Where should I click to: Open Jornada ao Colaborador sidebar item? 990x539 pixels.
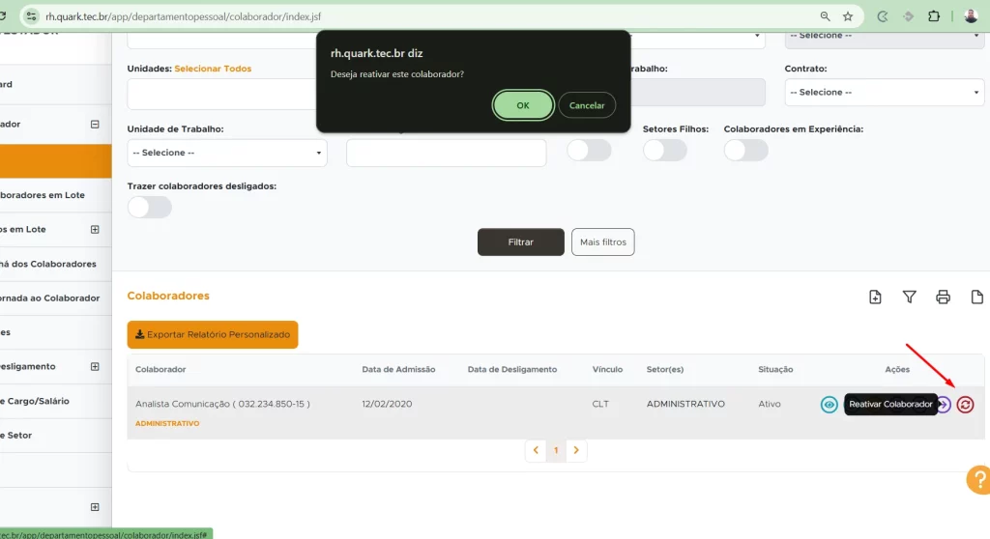click(50, 298)
